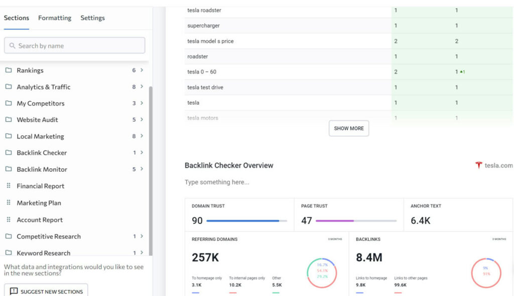Screen dimensions: 514x296
Task: Expand the Website Audit chevron
Action: [142, 119]
